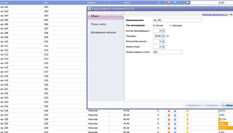Image resolution: width=233 pixels, height=133 pixels.
Task: Select row кв. 005 in the list
Action: click(x=43, y=20)
